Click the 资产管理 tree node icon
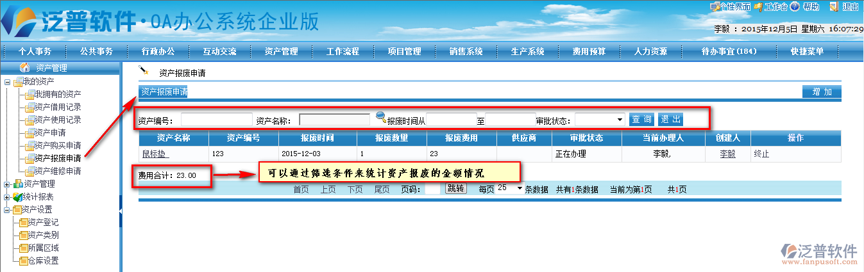 pos(18,184)
